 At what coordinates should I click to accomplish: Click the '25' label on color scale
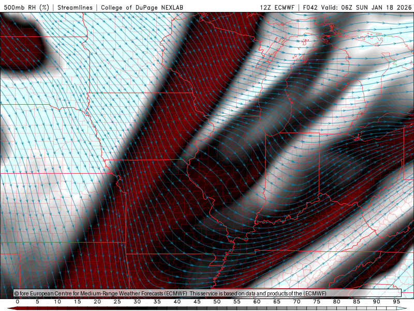coord(117,302)
